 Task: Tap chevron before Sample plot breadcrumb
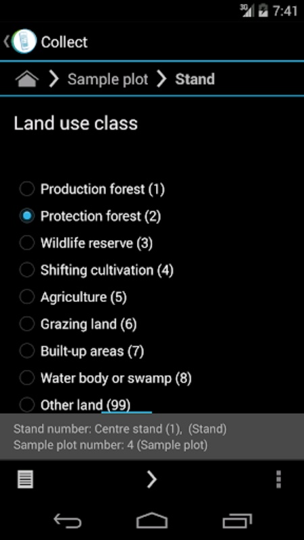pyautogui.click(x=54, y=79)
